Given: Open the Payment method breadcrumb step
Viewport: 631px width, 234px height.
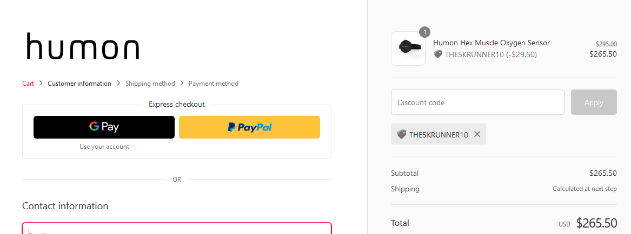Looking at the screenshot, I should click(214, 84).
